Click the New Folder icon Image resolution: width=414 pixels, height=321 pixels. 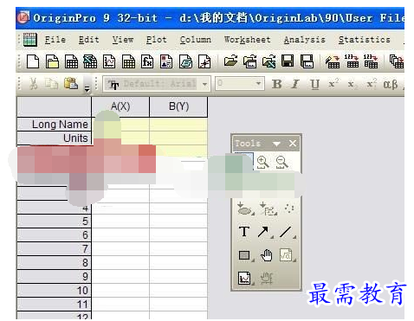tap(52, 61)
